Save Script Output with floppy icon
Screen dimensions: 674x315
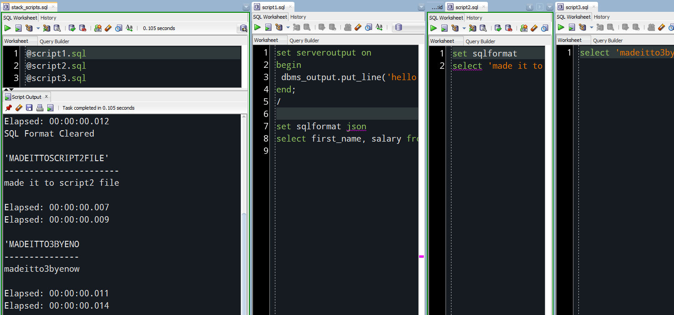(x=29, y=108)
